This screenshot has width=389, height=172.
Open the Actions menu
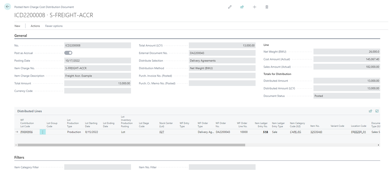coord(35,26)
